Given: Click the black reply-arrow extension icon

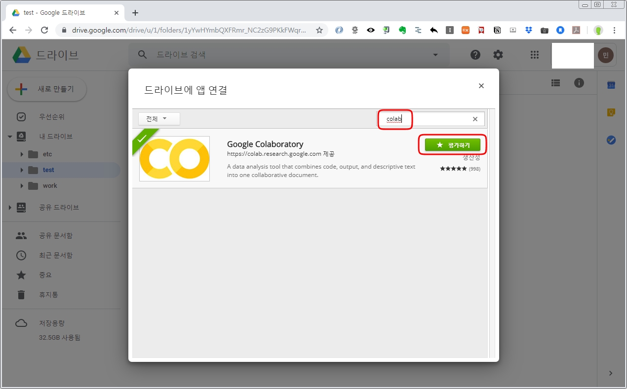Looking at the screenshot, I should tap(434, 30).
